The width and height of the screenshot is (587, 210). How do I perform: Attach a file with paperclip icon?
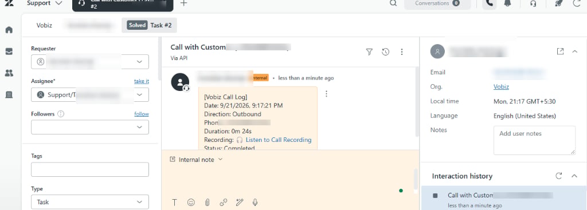(x=207, y=203)
